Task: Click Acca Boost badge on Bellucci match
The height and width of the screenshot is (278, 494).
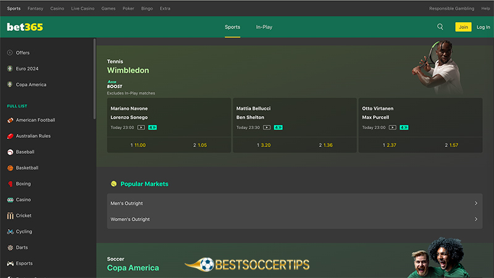Action: tap(278, 127)
